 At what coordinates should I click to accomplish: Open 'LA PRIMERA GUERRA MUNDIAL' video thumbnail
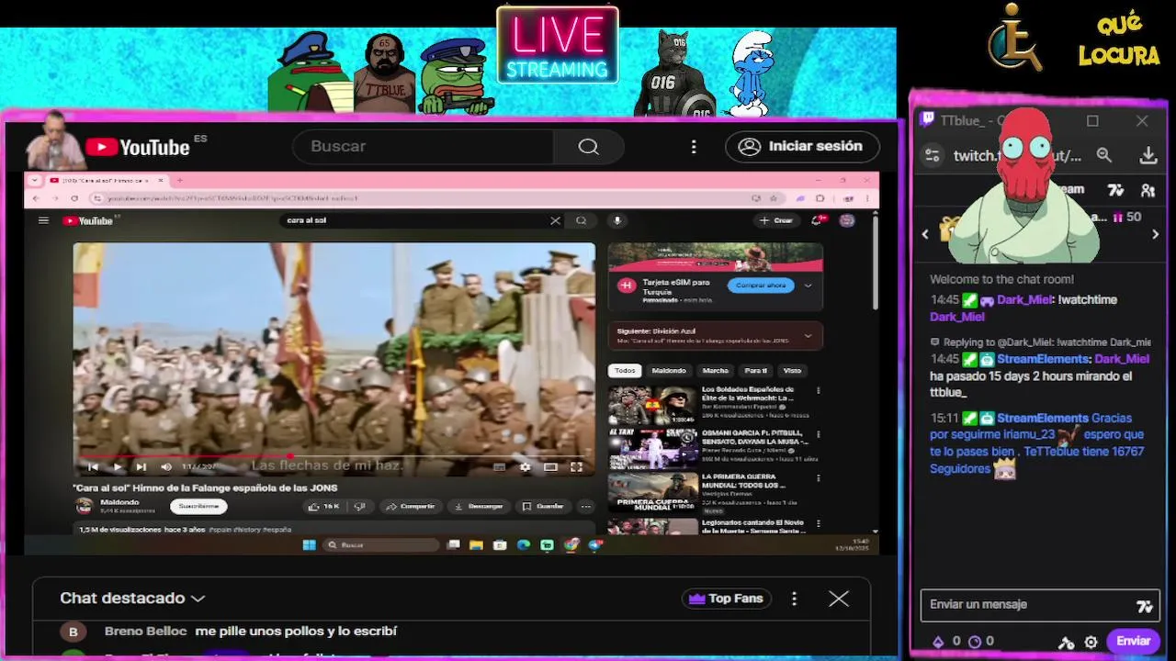652,493
